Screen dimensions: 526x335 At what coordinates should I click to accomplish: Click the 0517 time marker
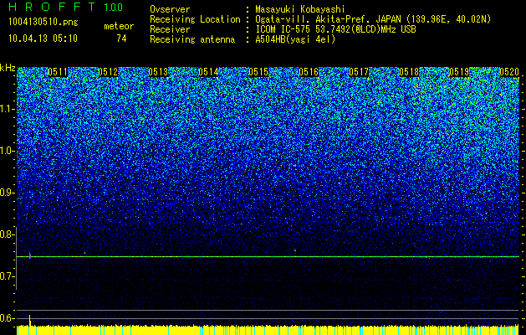[x=359, y=72]
